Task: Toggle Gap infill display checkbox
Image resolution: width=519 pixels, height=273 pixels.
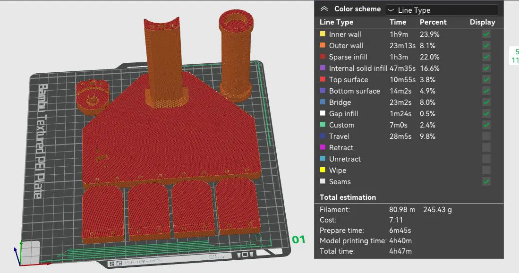Action: point(486,113)
